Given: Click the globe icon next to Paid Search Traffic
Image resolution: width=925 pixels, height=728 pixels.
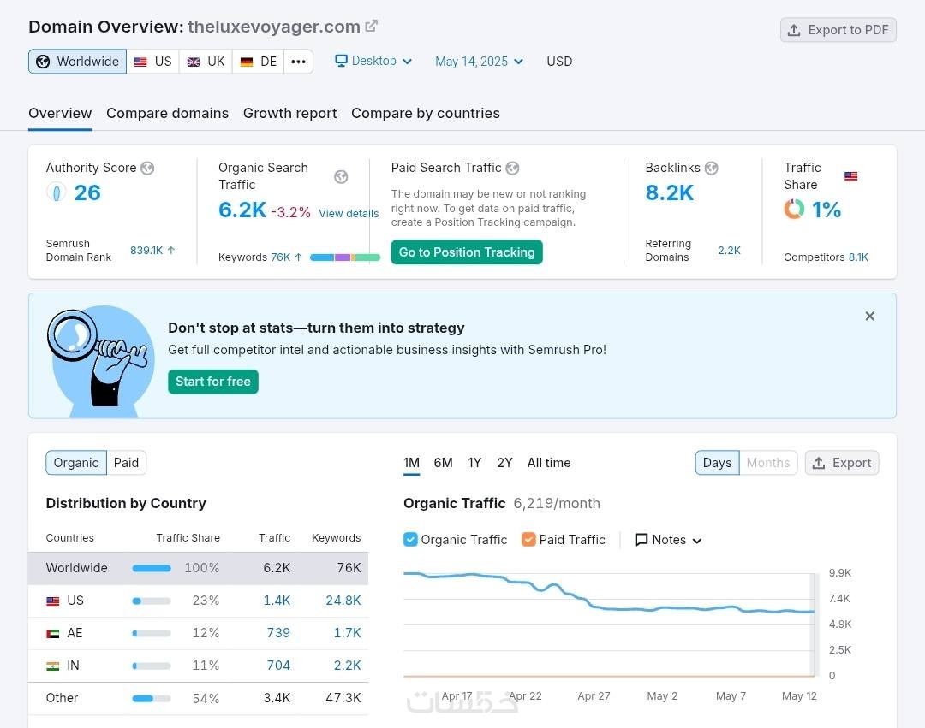Looking at the screenshot, I should (x=512, y=168).
